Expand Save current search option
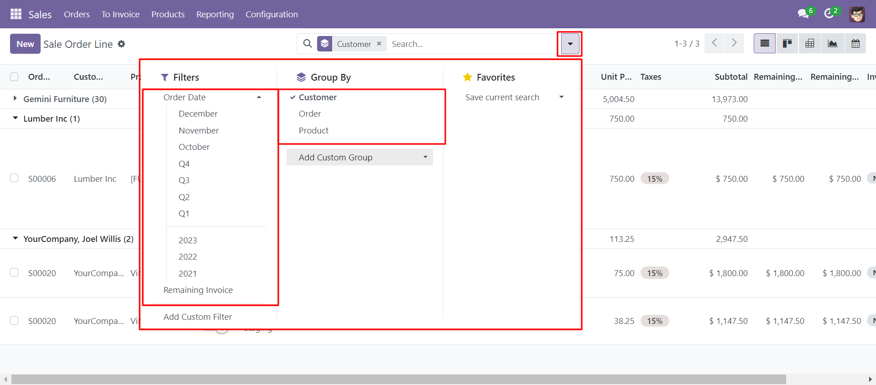Image resolution: width=876 pixels, height=385 pixels. (x=515, y=97)
